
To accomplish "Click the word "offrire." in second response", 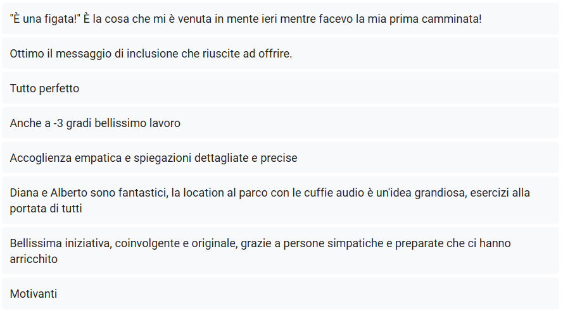I will click(x=274, y=54).
